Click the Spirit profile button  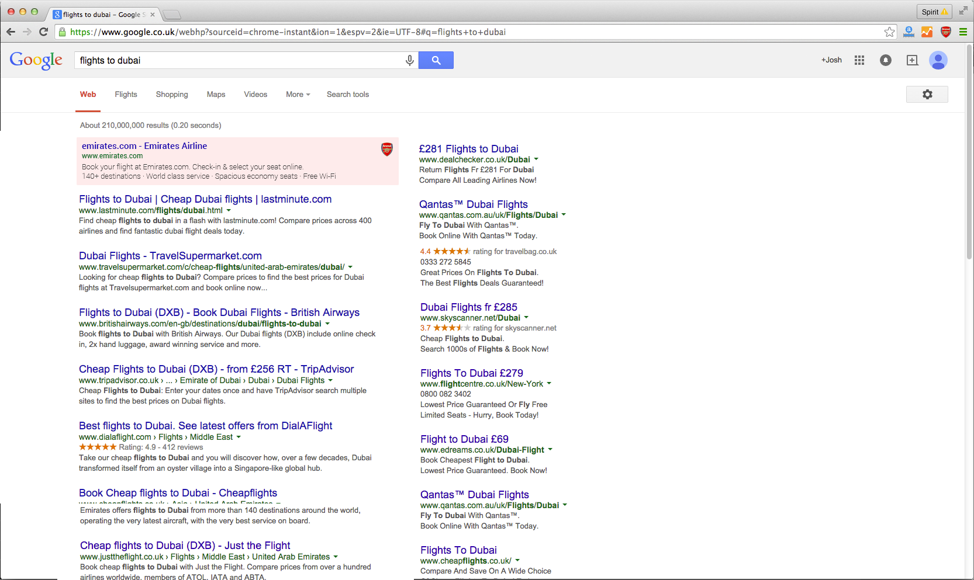click(934, 12)
